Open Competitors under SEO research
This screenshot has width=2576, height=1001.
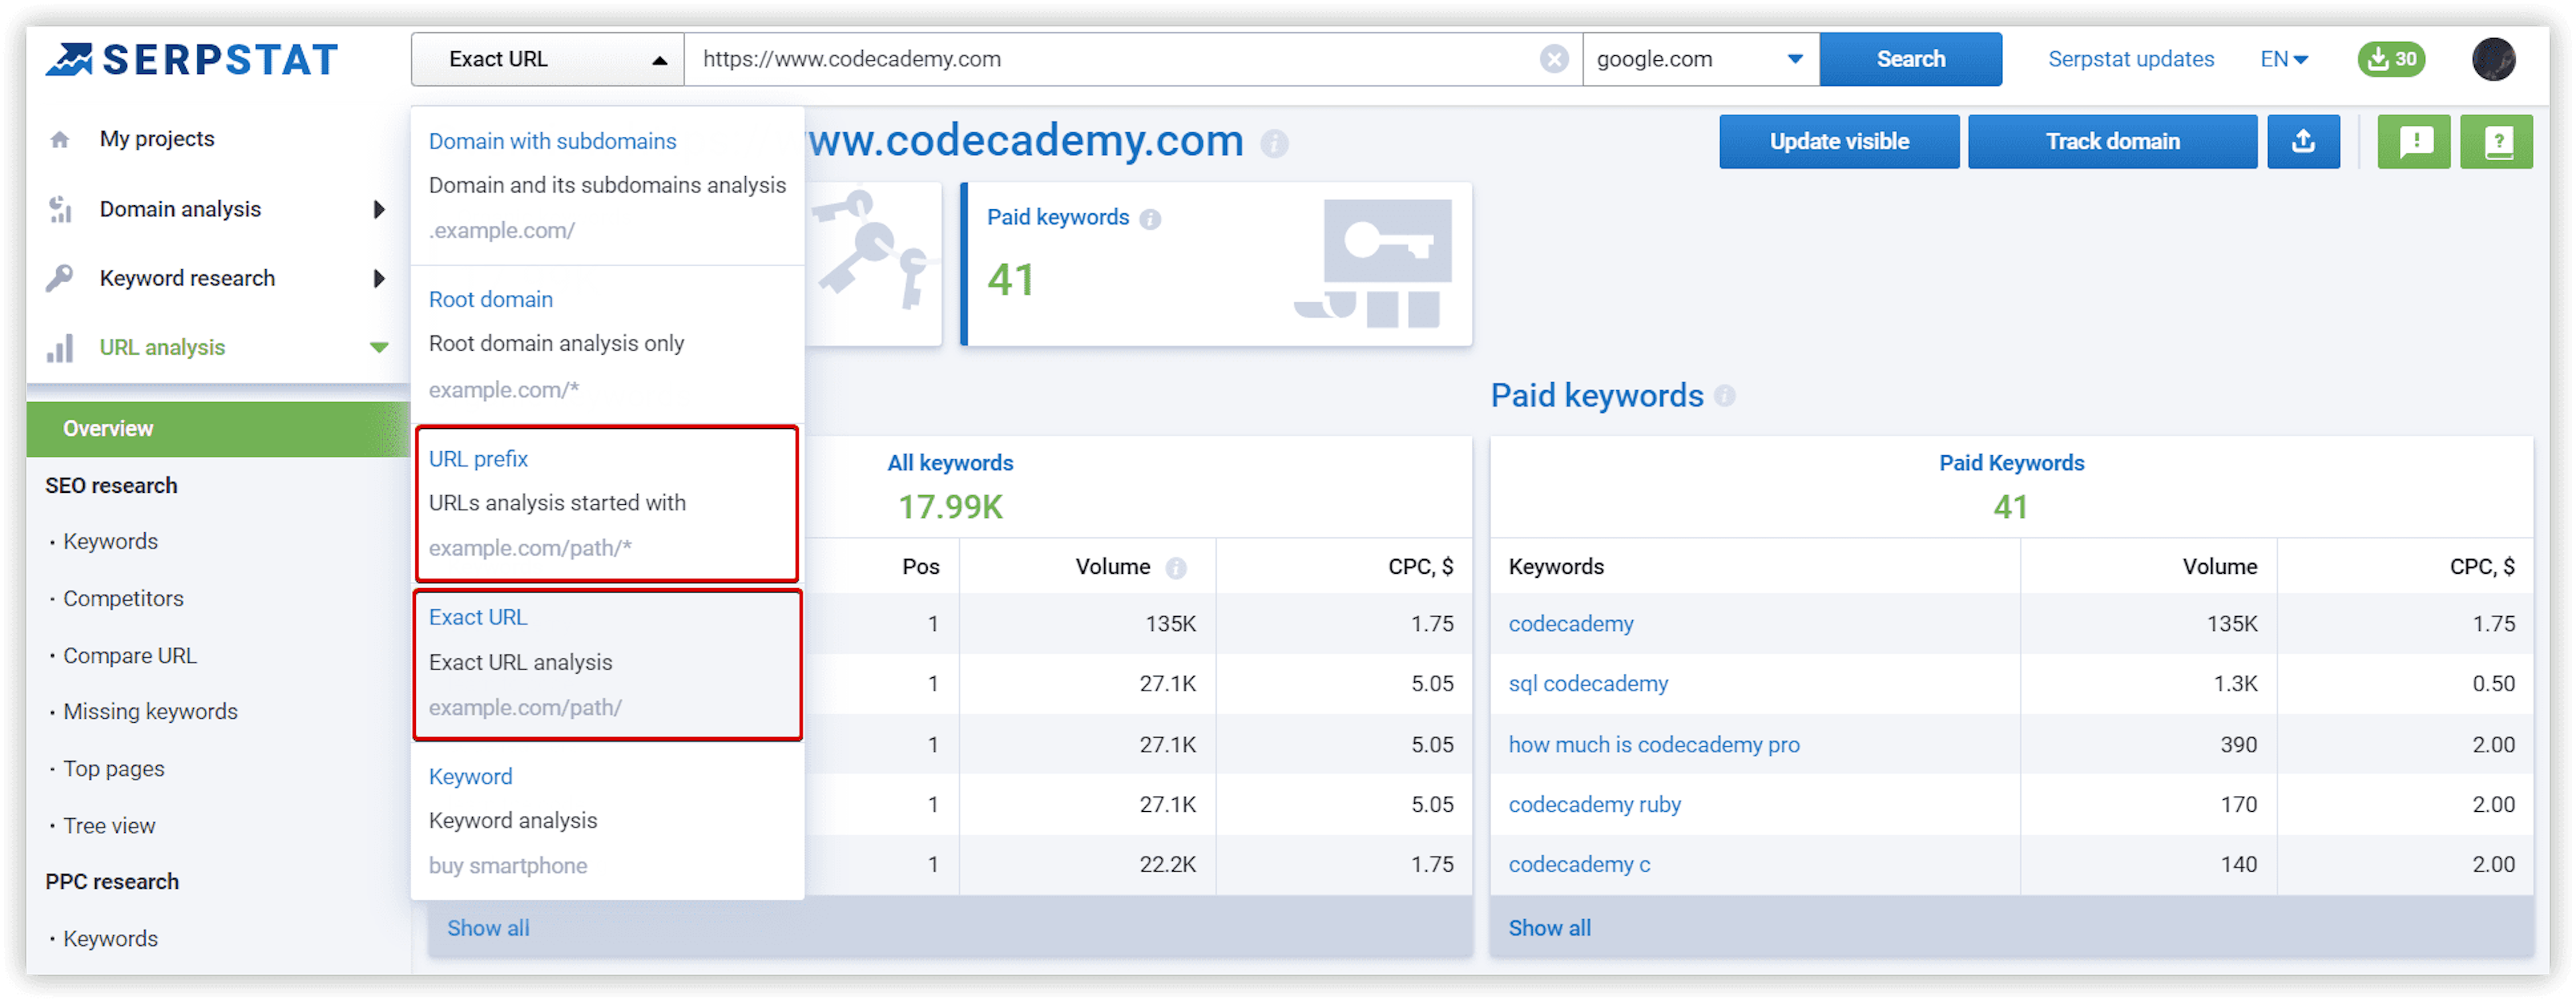click(123, 599)
